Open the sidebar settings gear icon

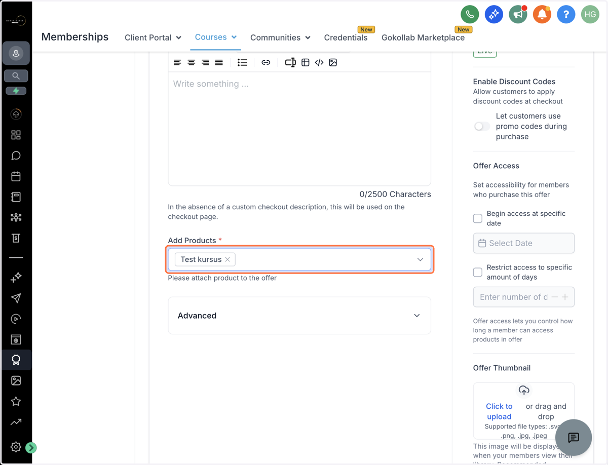point(16,447)
